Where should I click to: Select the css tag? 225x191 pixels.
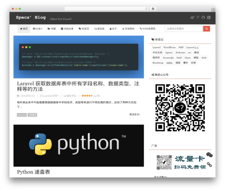coord(189,52)
